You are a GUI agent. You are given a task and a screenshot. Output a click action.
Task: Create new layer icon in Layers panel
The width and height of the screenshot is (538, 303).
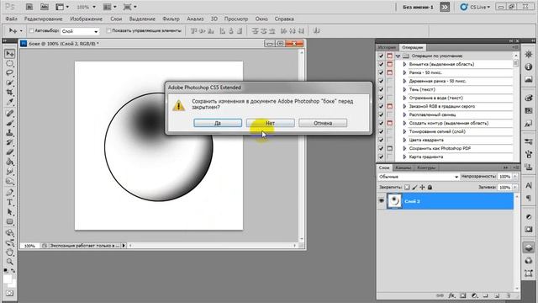coord(497,295)
